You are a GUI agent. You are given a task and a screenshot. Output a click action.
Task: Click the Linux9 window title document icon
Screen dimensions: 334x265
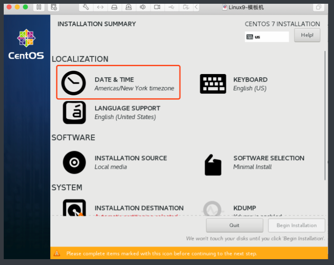click(225, 7)
